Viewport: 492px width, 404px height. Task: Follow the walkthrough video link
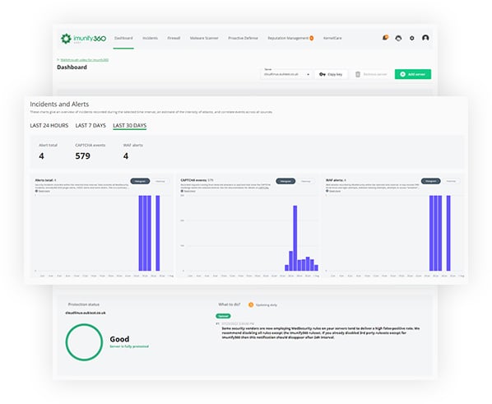[x=85, y=59]
